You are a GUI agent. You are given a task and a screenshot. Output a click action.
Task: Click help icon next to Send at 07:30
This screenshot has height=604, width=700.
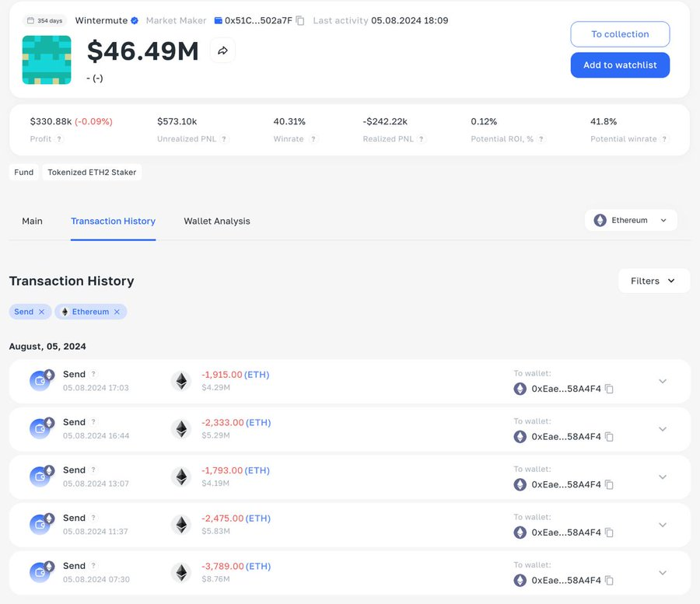coord(93,566)
